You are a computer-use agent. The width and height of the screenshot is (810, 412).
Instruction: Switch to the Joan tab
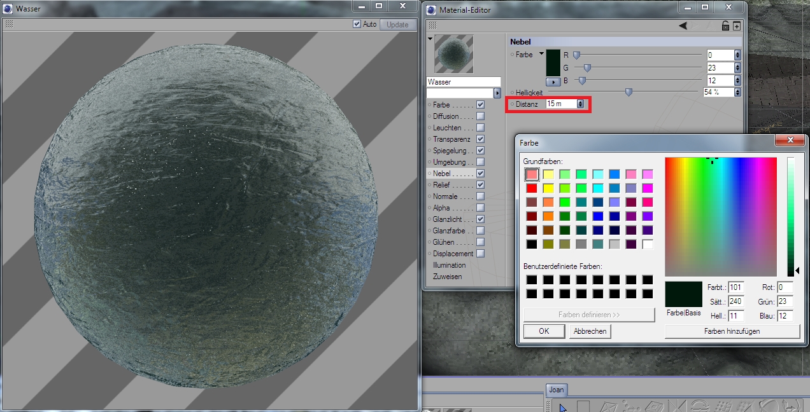coord(557,390)
